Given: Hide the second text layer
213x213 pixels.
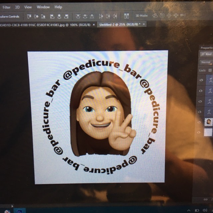Looking at the screenshot, I should (x=201, y=91).
